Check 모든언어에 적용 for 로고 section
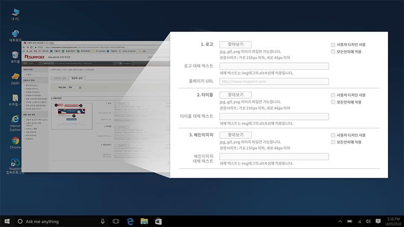This screenshot has width=404, height=227. (333, 52)
